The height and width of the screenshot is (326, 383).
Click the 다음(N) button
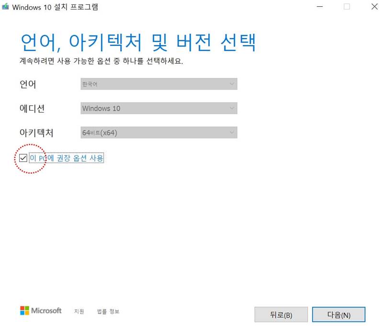(x=338, y=315)
